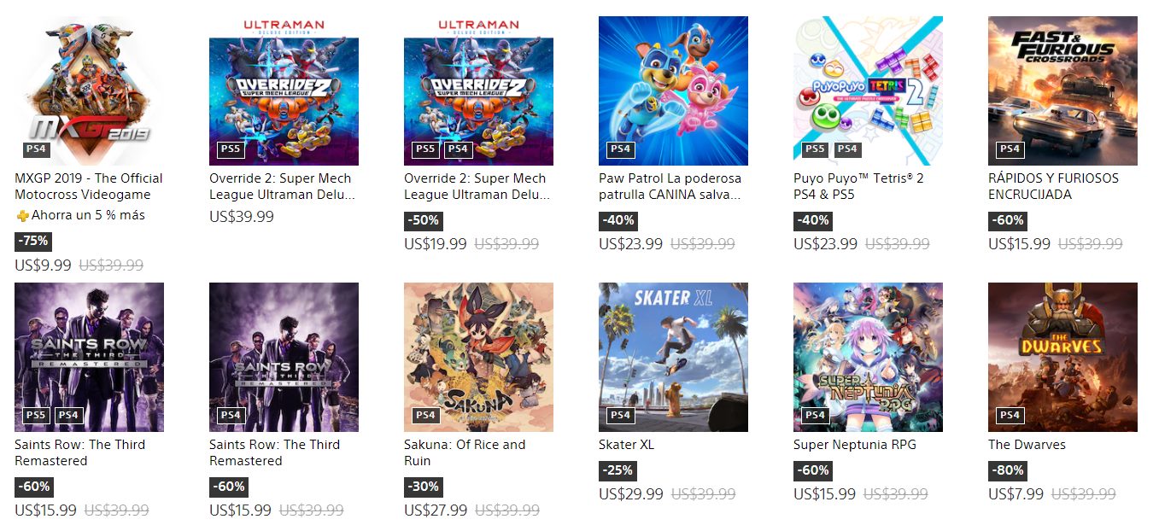Click the PS4 badge on the Paw Patrol cover
The width and height of the screenshot is (1159, 525).
[620, 149]
